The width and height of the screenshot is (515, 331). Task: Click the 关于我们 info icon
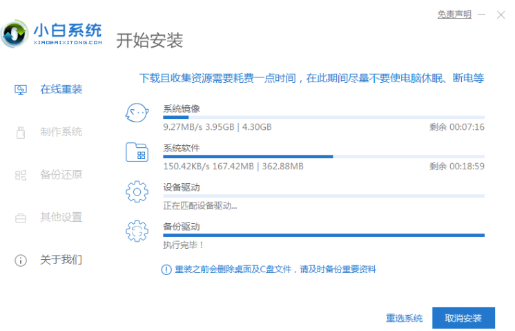[x=21, y=261]
